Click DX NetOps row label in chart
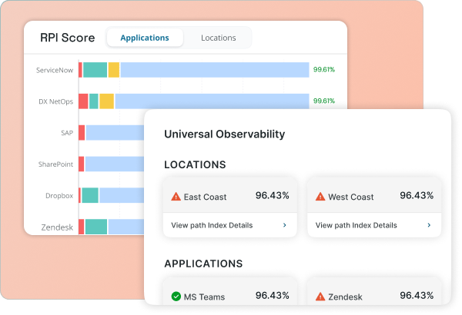The height and width of the screenshot is (315, 462). coord(55,101)
